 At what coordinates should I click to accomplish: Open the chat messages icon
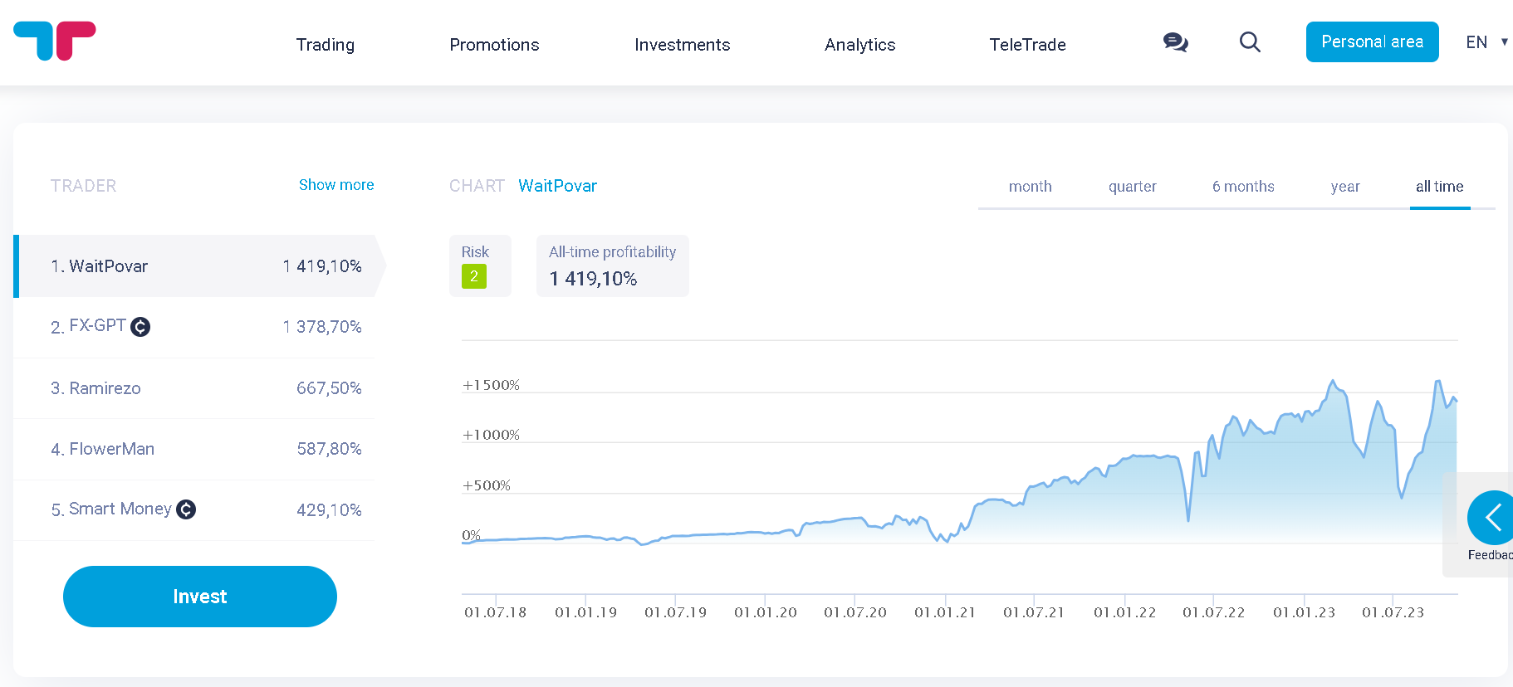tap(1175, 42)
